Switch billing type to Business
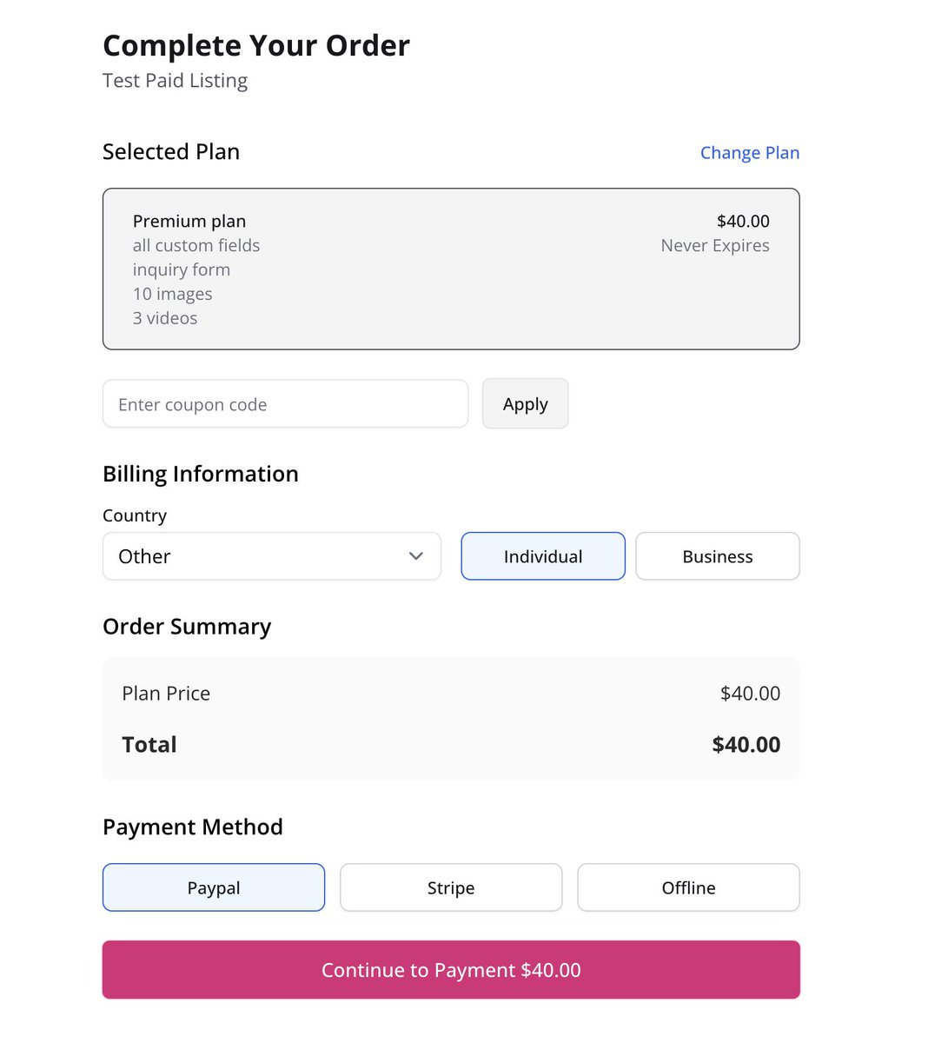 717,556
